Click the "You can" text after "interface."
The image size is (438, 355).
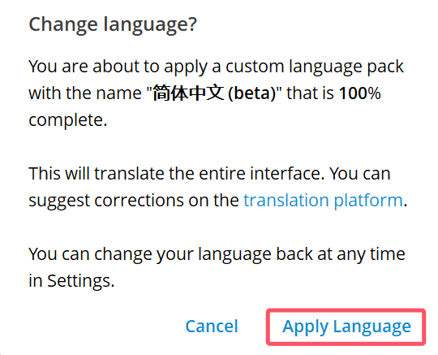(x=360, y=174)
